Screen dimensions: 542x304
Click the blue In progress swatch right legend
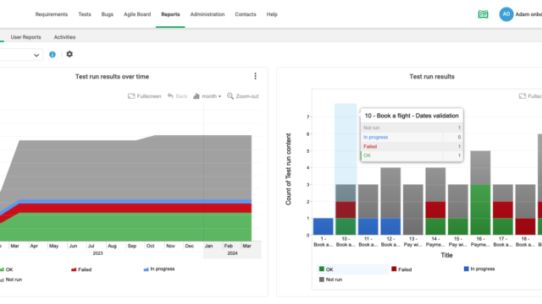click(x=467, y=269)
